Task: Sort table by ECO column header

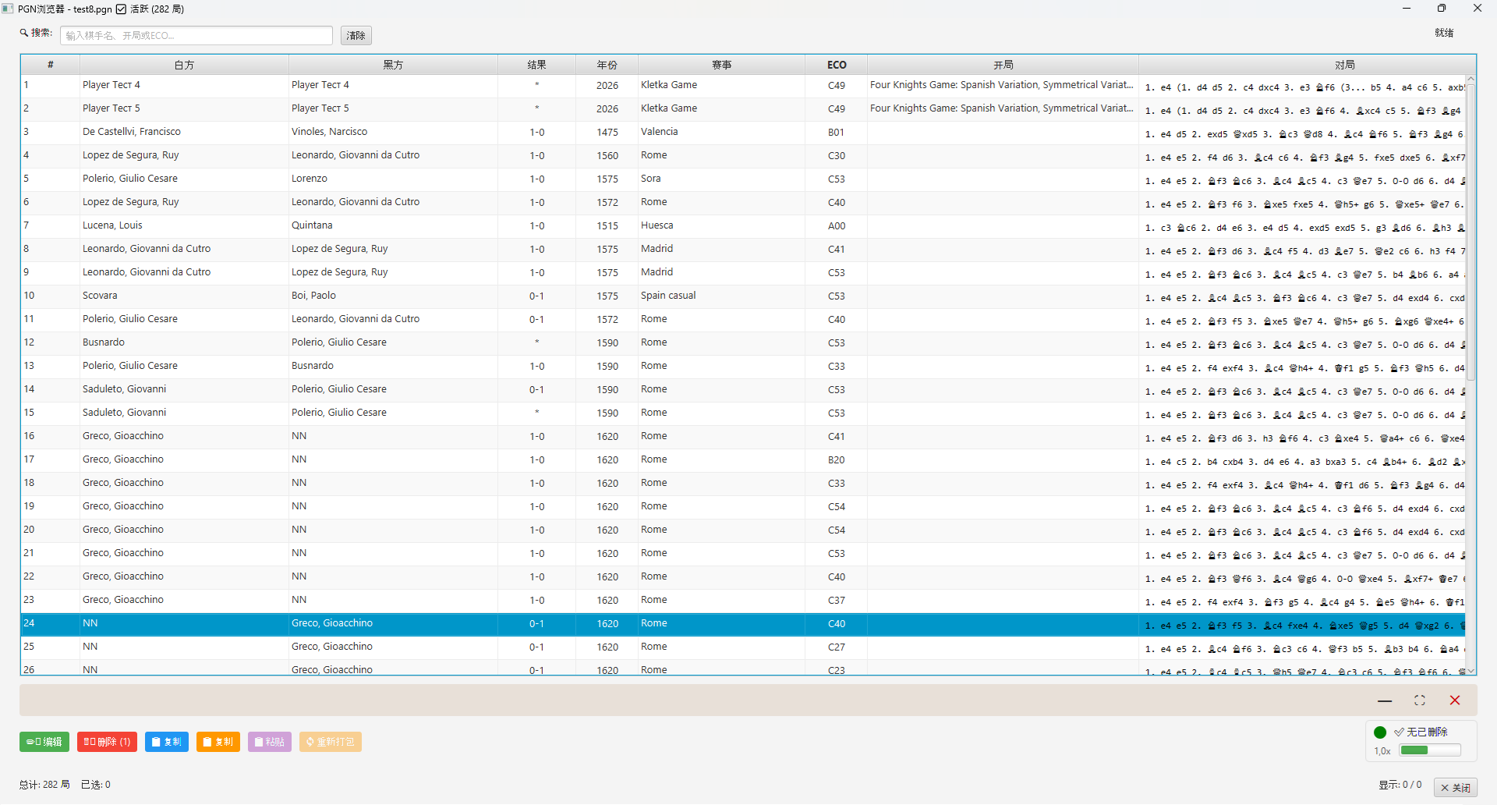Action: pos(837,65)
